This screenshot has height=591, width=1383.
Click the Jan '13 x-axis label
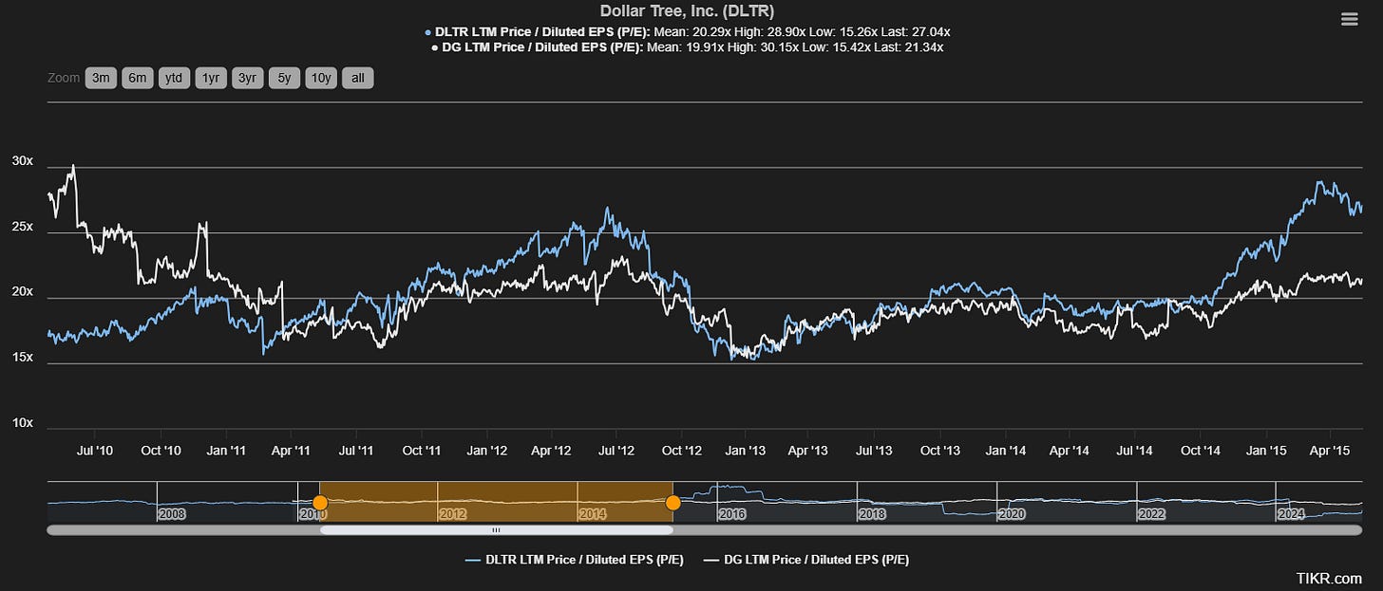point(747,451)
